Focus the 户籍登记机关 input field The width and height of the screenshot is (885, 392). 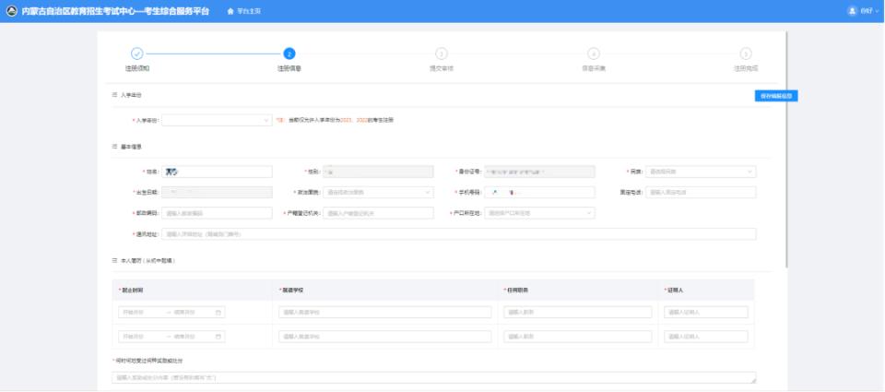pos(378,213)
